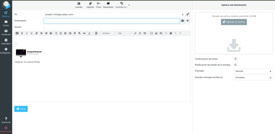Image resolution: width=275 pixels, height=134 pixels.
Task: Open Calendario in the sidebar
Action: click(6, 42)
